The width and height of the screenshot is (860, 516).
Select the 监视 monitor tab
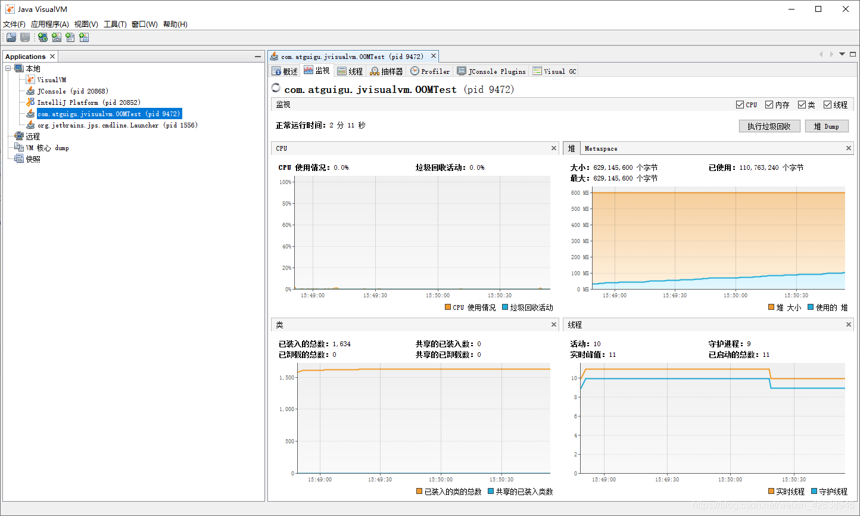(x=317, y=70)
